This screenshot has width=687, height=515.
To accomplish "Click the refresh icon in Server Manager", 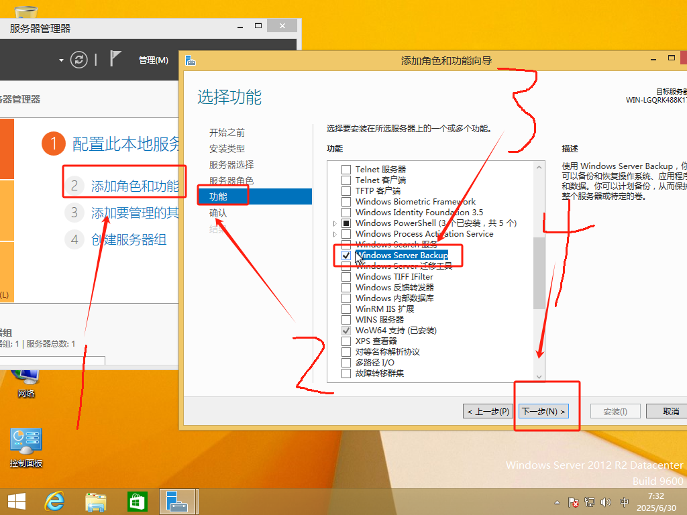I will [x=79, y=60].
